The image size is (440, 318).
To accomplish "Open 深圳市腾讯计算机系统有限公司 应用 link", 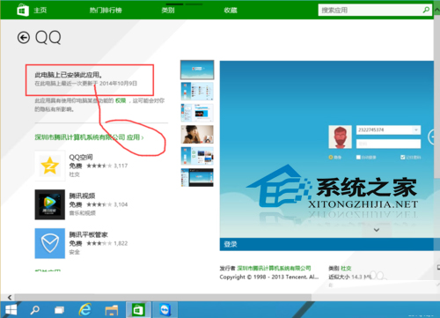I will point(89,137).
